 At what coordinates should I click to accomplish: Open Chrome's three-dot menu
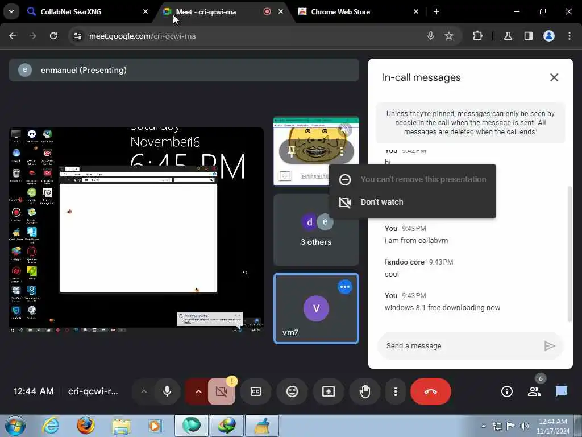click(569, 36)
